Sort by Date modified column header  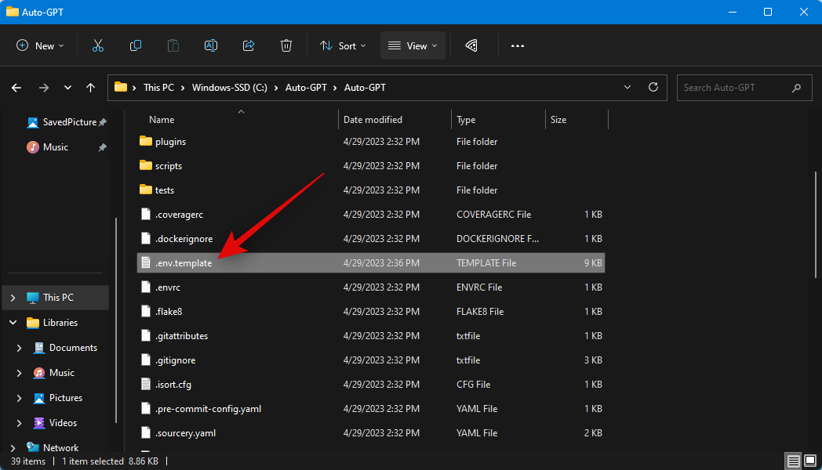[x=373, y=119]
